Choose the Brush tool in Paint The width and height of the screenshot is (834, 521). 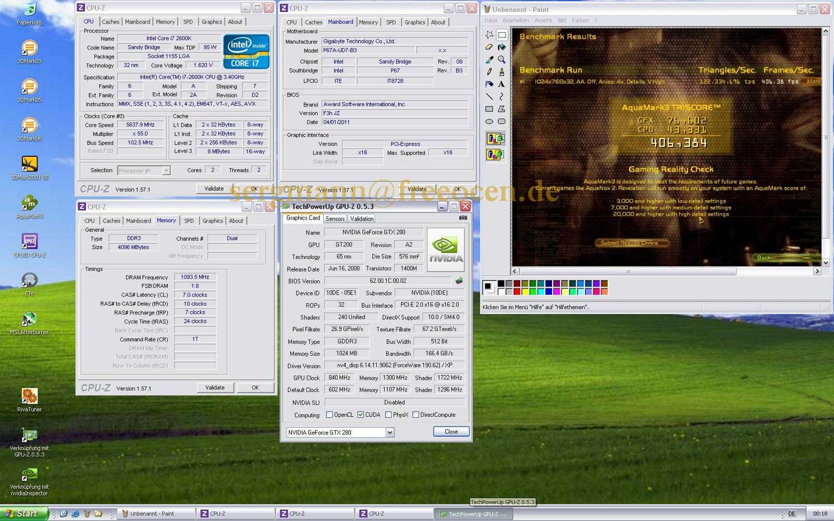[x=501, y=72]
